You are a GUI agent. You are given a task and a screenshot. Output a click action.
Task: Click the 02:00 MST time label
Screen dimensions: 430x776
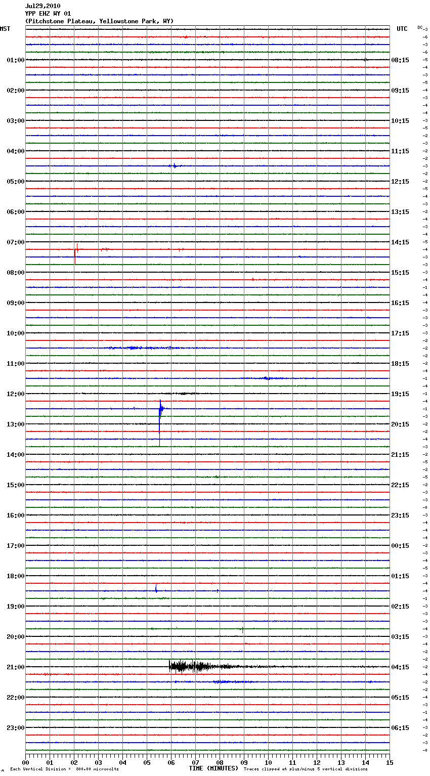(x=16, y=91)
